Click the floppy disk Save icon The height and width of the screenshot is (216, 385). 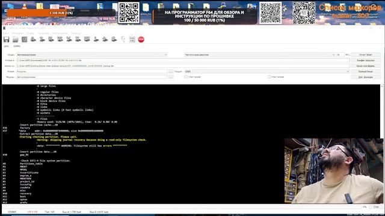(7, 40)
